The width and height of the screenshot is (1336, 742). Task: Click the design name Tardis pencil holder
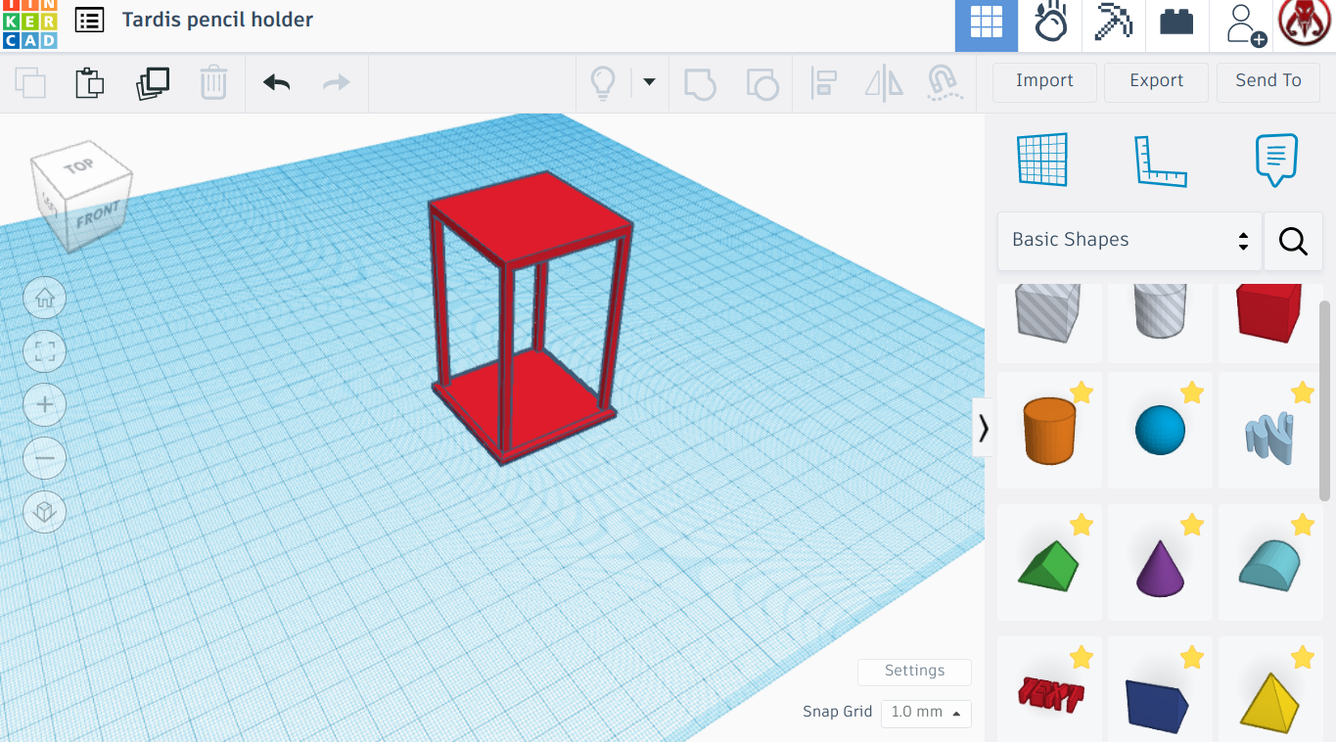(217, 20)
